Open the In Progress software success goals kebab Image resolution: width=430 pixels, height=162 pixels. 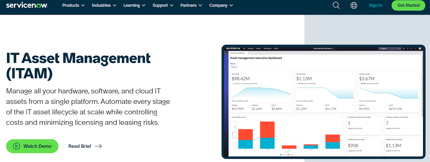[x=417, y=117]
